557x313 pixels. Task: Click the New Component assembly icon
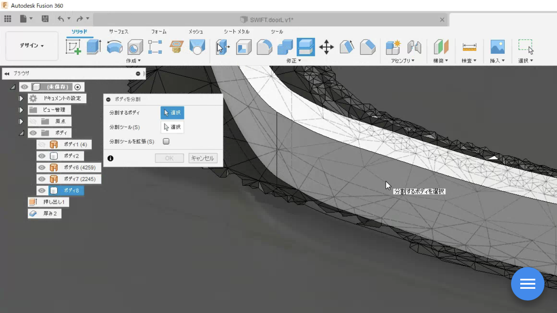tap(393, 47)
